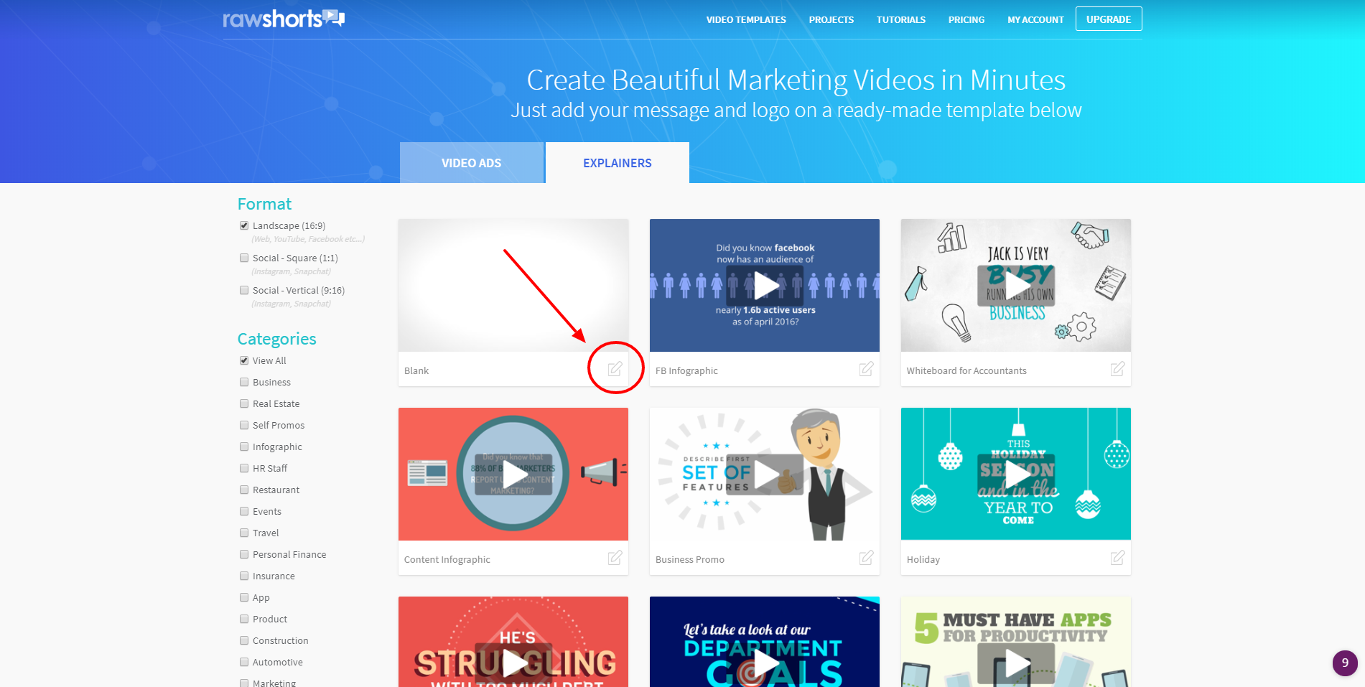
Task: Play the Business Promo preview video
Action: pyautogui.click(x=765, y=475)
